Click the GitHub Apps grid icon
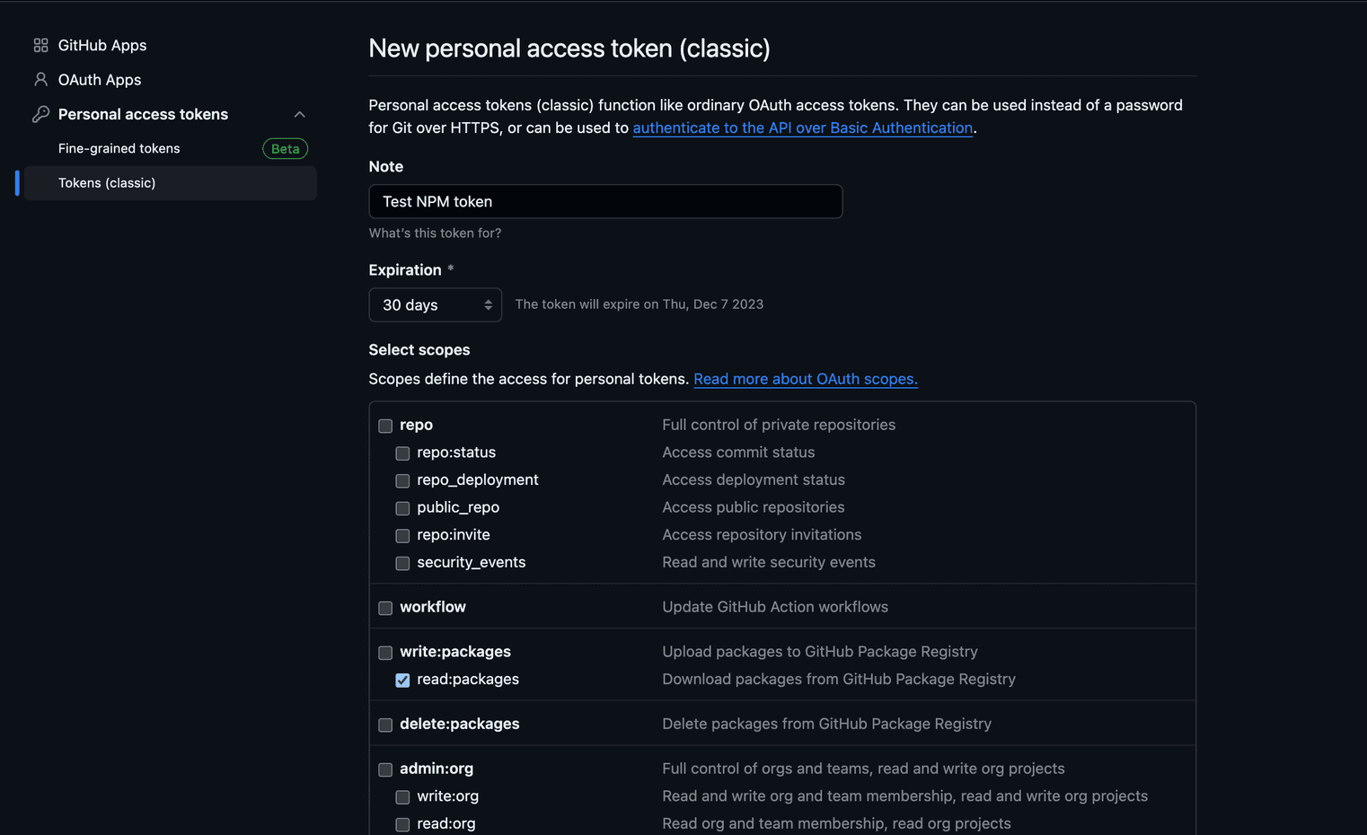Image resolution: width=1367 pixels, height=835 pixels. pos(40,45)
